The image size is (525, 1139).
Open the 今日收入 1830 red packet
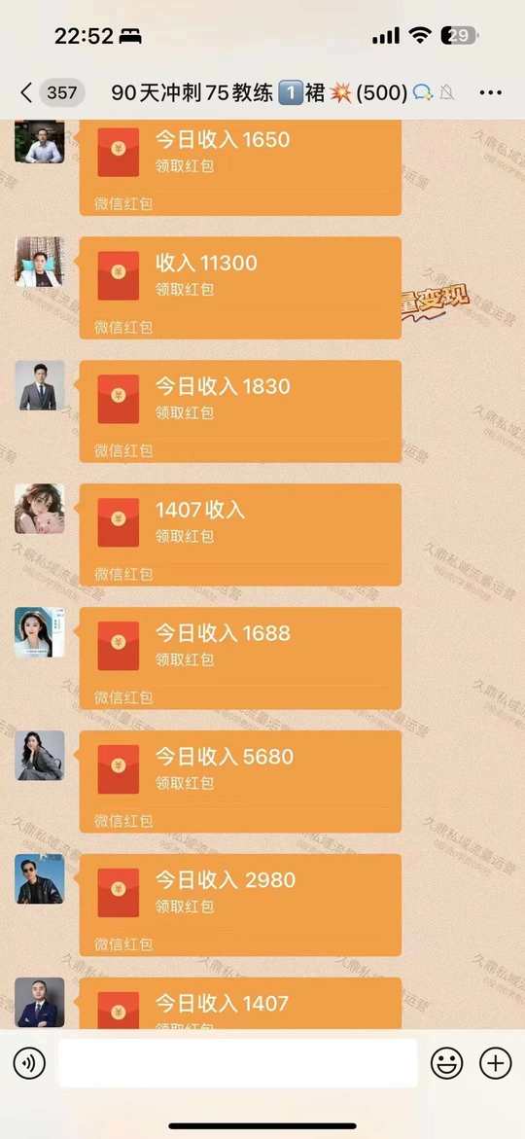click(x=240, y=411)
